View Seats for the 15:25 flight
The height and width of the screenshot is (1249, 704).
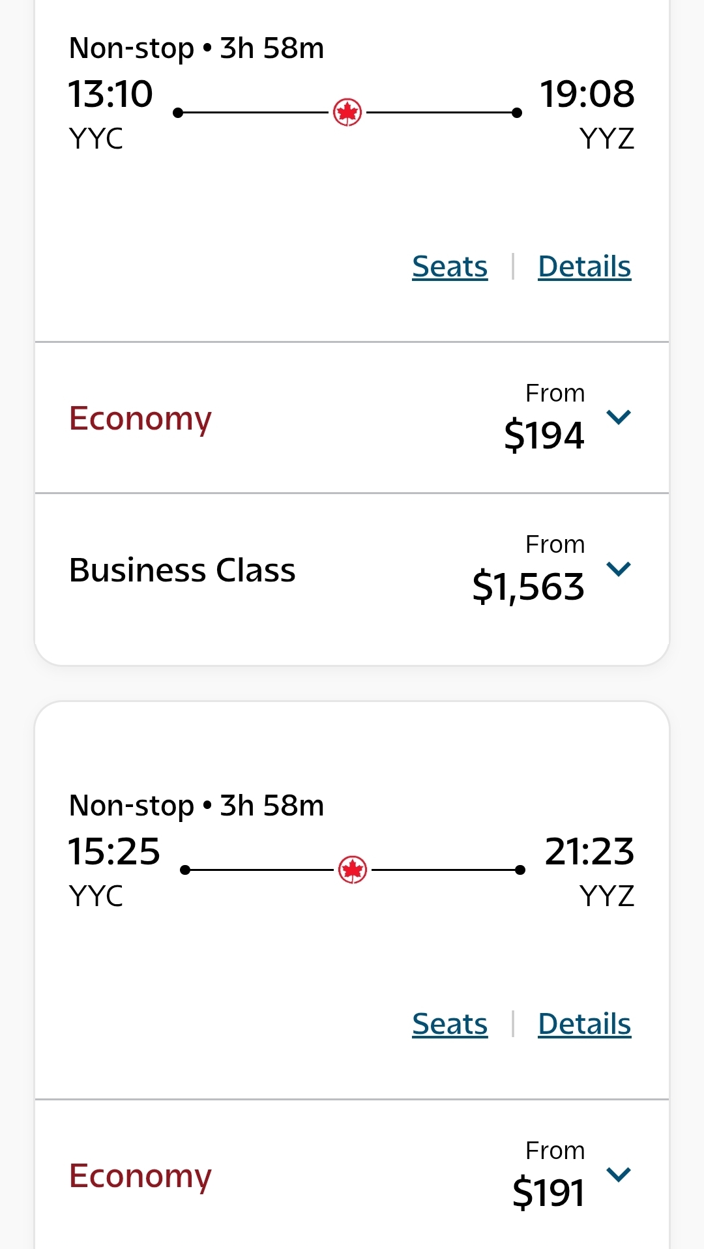pyautogui.click(x=450, y=1024)
